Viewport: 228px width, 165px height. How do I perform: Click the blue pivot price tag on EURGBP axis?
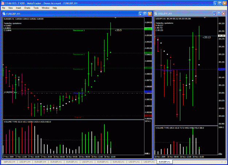click(x=148, y=92)
